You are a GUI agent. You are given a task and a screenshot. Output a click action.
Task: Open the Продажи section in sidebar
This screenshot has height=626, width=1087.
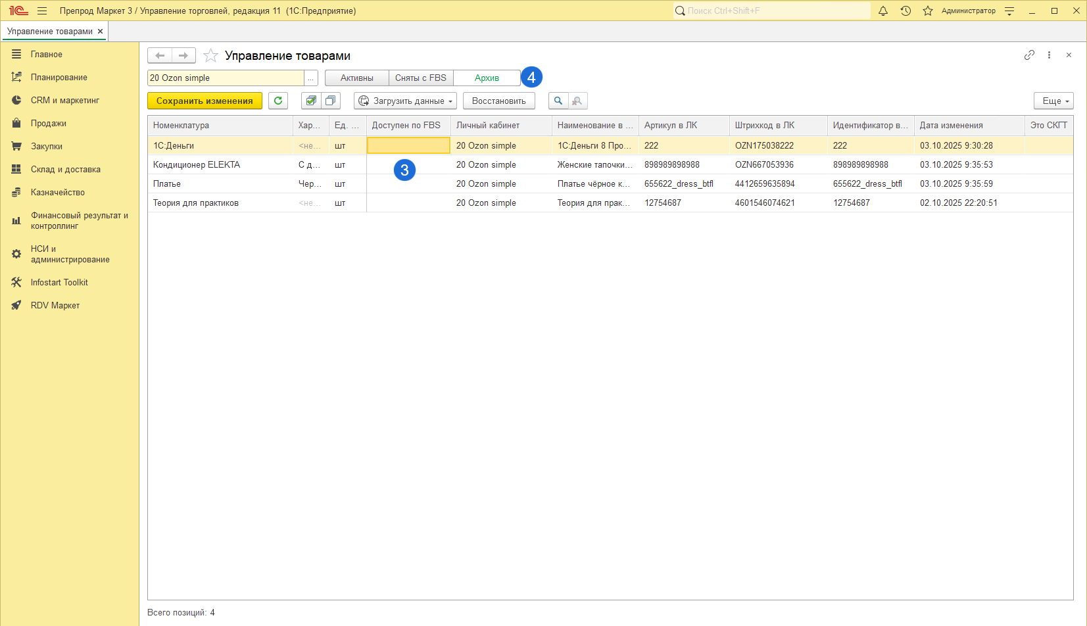48,124
